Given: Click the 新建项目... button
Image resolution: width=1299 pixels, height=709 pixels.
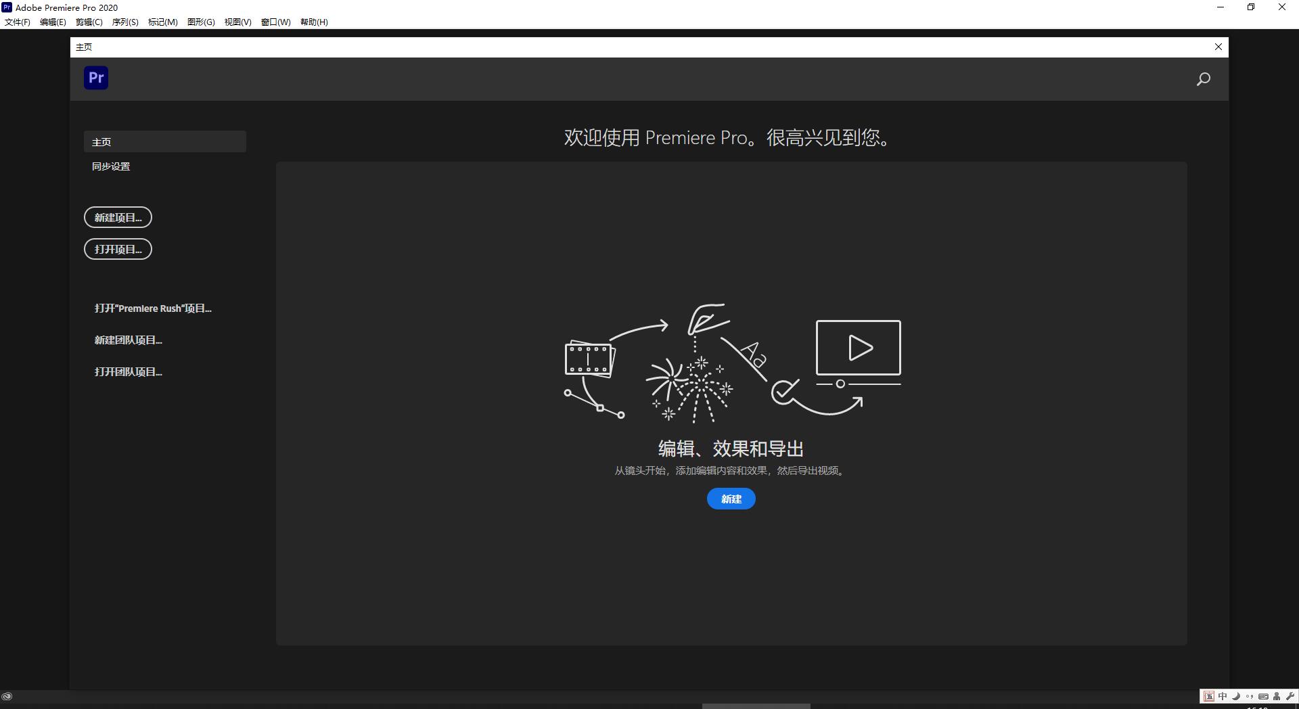Looking at the screenshot, I should (x=118, y=217).
